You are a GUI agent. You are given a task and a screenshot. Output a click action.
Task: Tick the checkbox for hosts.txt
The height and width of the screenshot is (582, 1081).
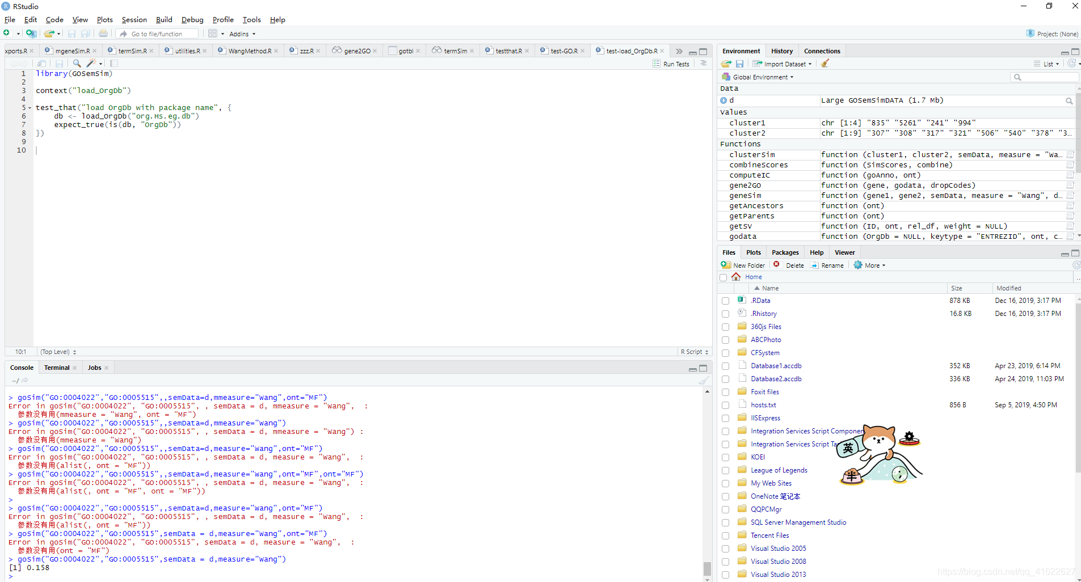(725, 405)
